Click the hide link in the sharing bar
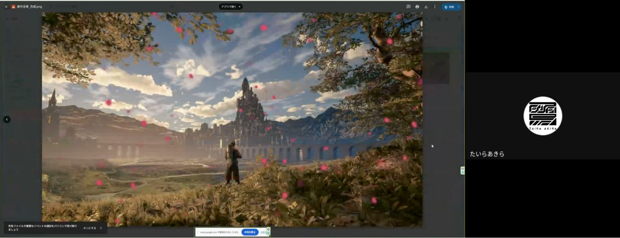Viewport: 620px width, 238px height. tap(263, 232)
